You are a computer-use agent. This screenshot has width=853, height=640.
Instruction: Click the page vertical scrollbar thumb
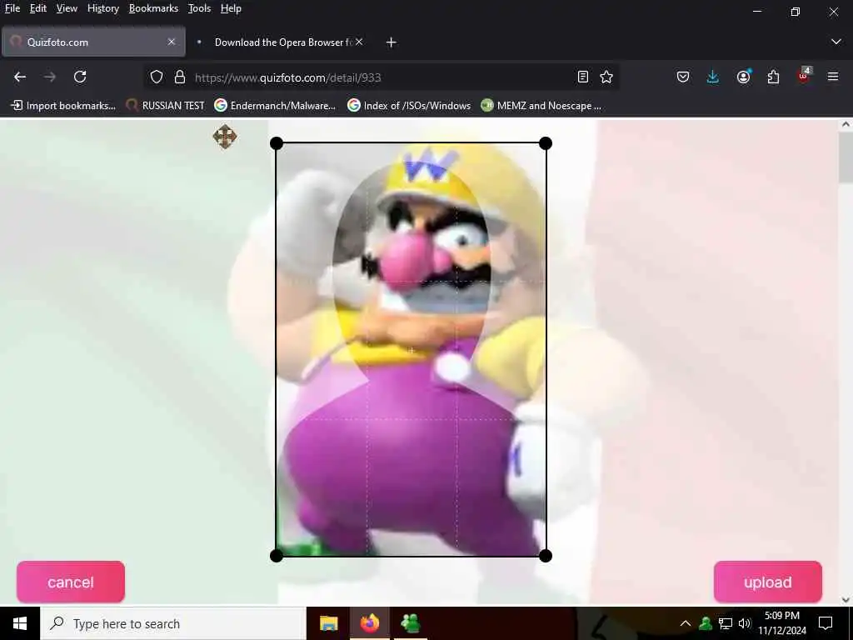(846, 157)
